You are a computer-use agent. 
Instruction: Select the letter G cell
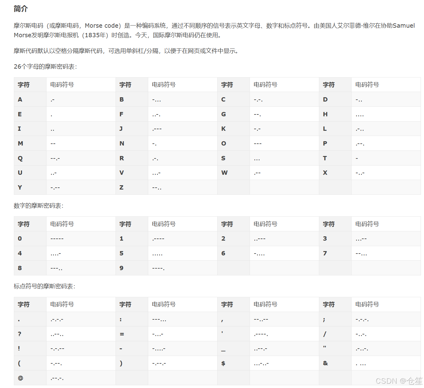pos(234,114)
